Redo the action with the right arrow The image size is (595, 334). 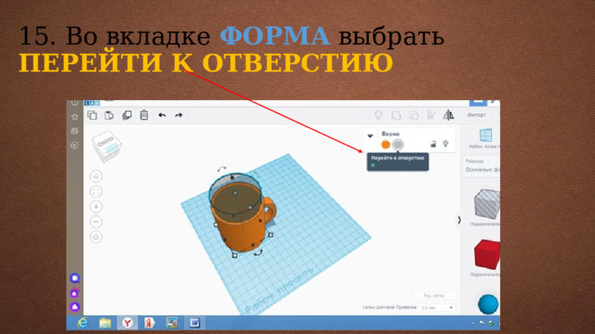click(x=178, y=115)
